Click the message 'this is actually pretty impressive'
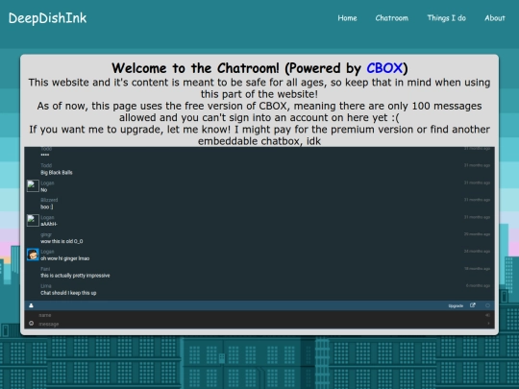519x389 pixels. [x=75, y=276]
